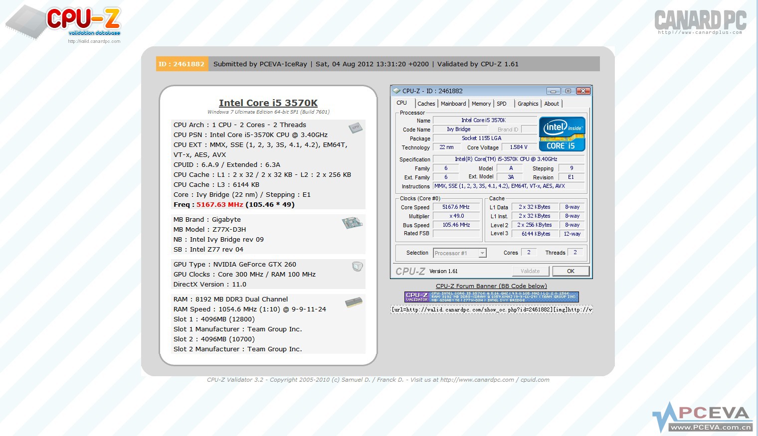Click the RAM stick icon beside RAM row
Image resolution: width=758 pixels, height=436 pixels.
(x=354, y=302)
